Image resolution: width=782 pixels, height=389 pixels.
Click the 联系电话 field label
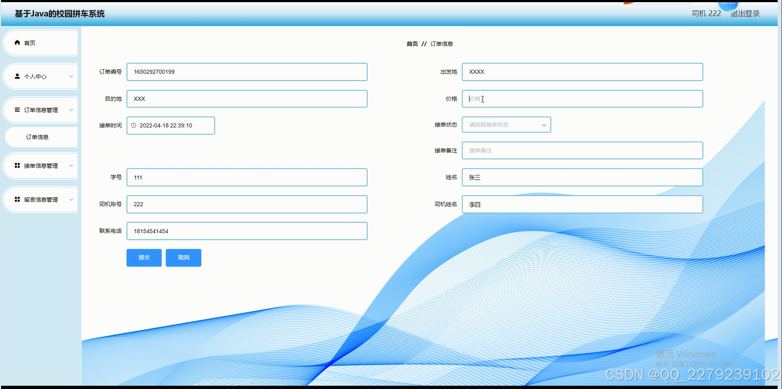[x=111, y=231]
